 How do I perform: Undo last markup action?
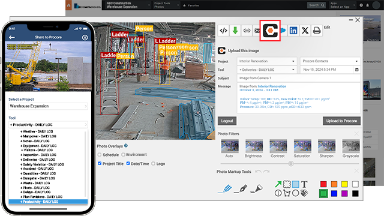click(x=258, y=172)
